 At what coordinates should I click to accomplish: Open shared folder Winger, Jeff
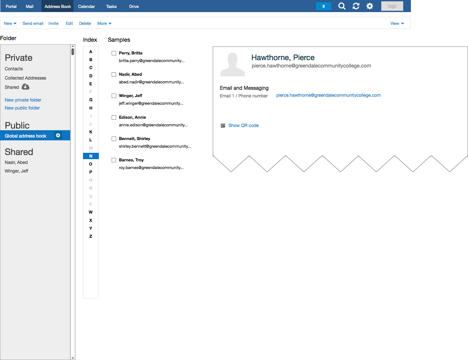pyautogui.click(x=16, y=171)
